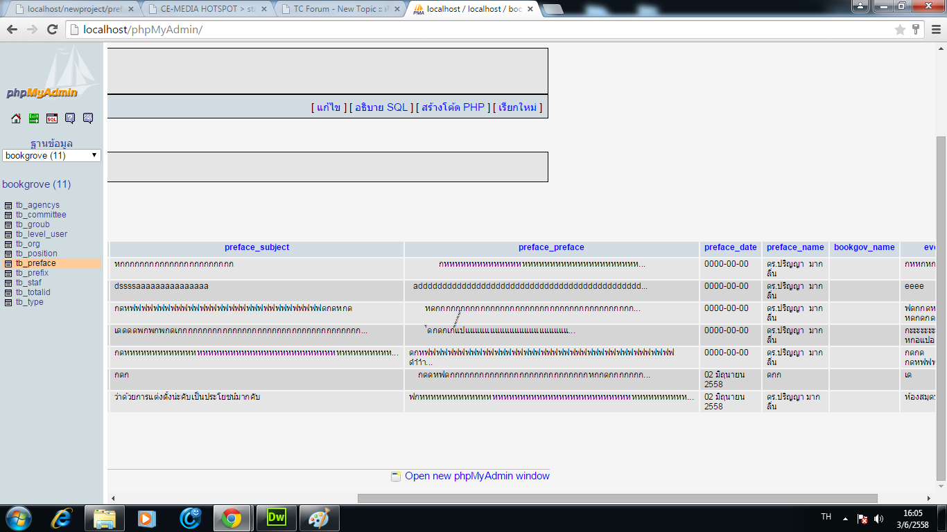Open phpMyAdmin documentation question-mark icon

point(70,118)
